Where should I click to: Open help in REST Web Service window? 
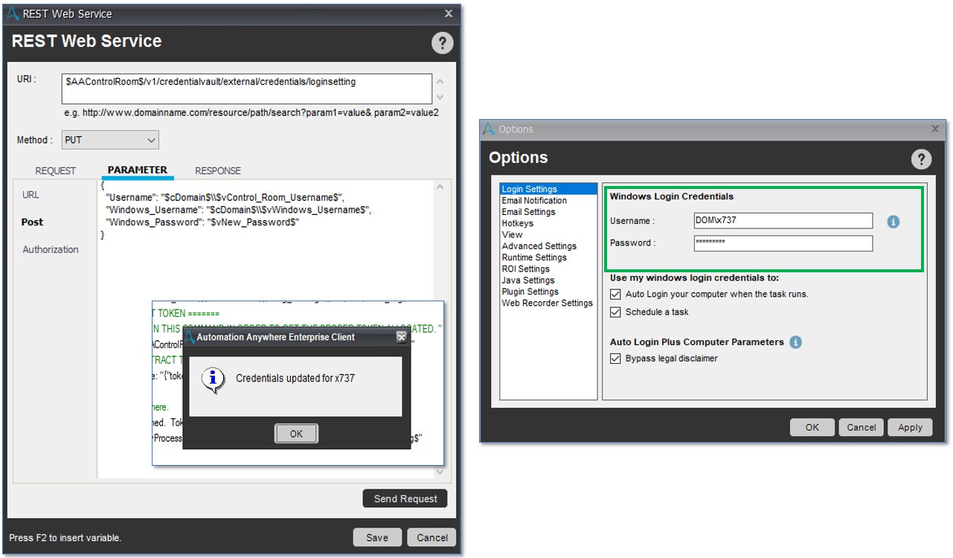point(442,43)
